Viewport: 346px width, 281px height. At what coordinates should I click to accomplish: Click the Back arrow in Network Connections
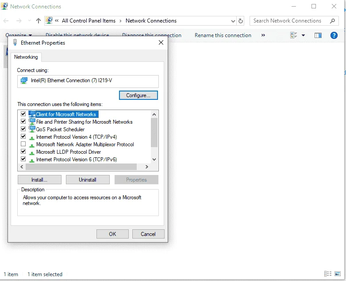(6, 21)
